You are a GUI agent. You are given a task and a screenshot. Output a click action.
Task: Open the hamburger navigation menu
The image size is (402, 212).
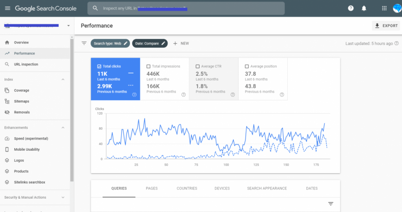tap(7, 8)
